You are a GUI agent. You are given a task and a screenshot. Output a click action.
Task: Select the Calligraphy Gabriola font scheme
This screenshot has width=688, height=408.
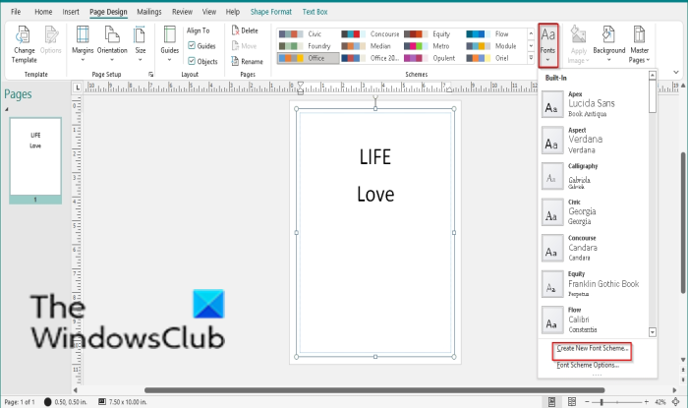pyautogui.click(x=595, y=176)
